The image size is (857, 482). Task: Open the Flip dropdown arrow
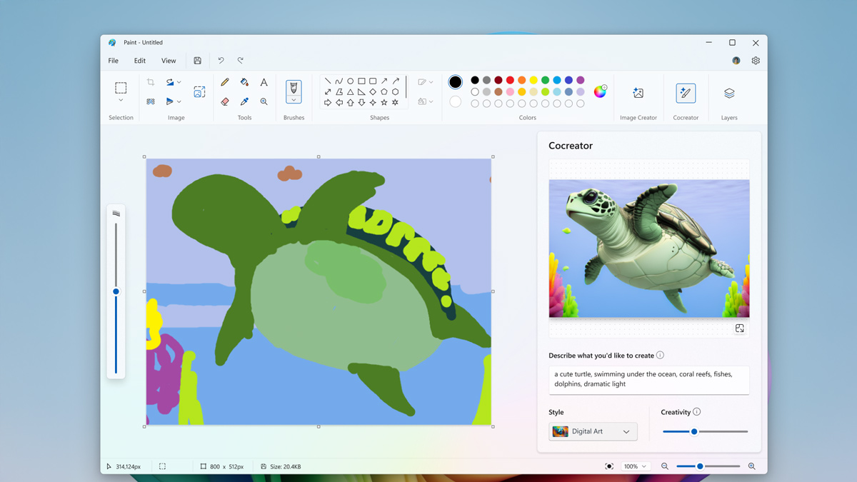pyautogui.click(x=179, y=101)
